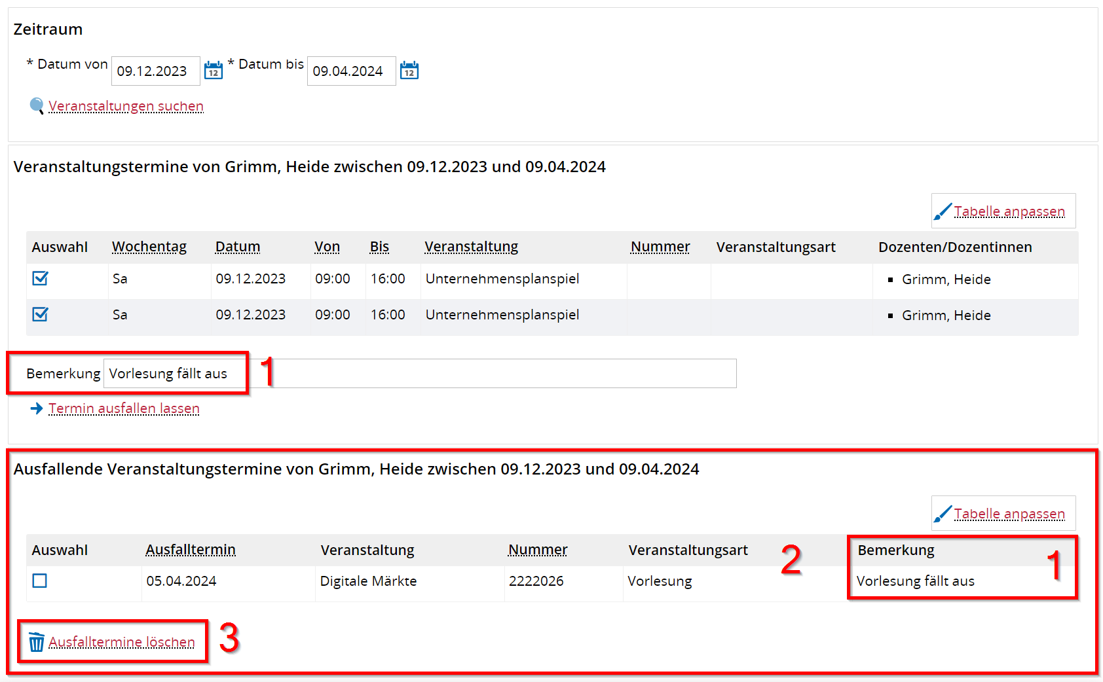
Task: Sort upper table by Veranstaltung header
Action: 471,247
